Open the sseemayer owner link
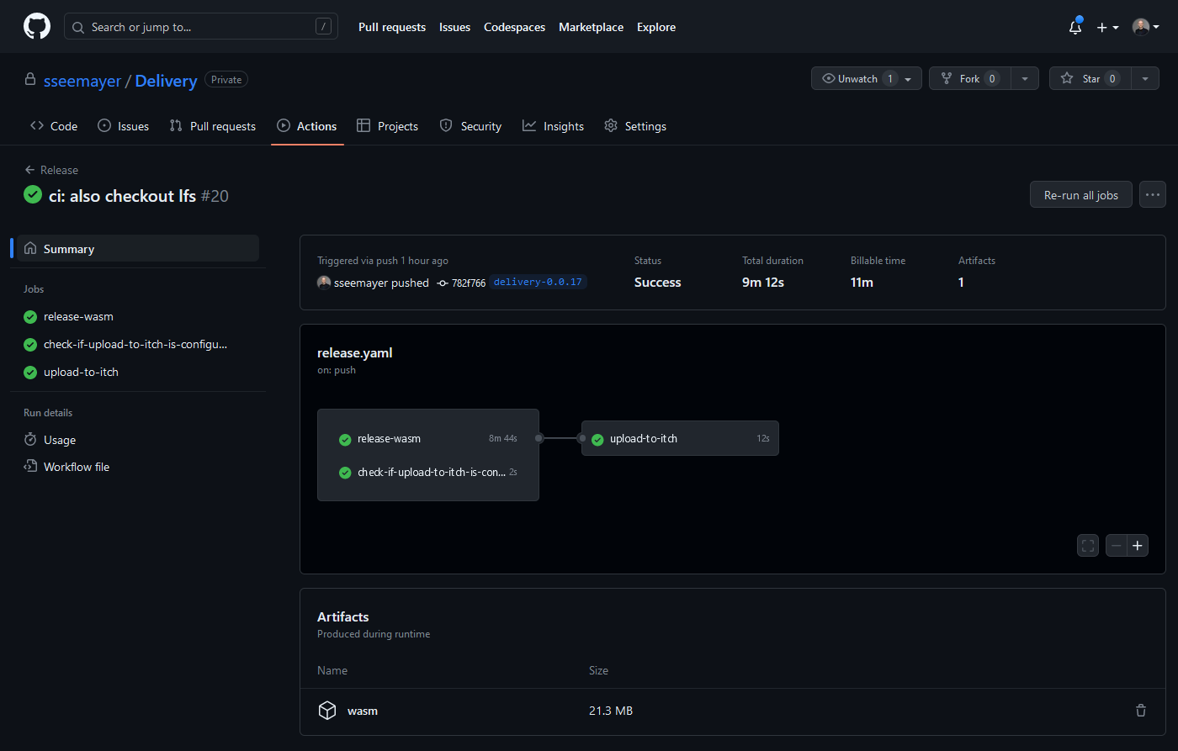 [82, 81]
